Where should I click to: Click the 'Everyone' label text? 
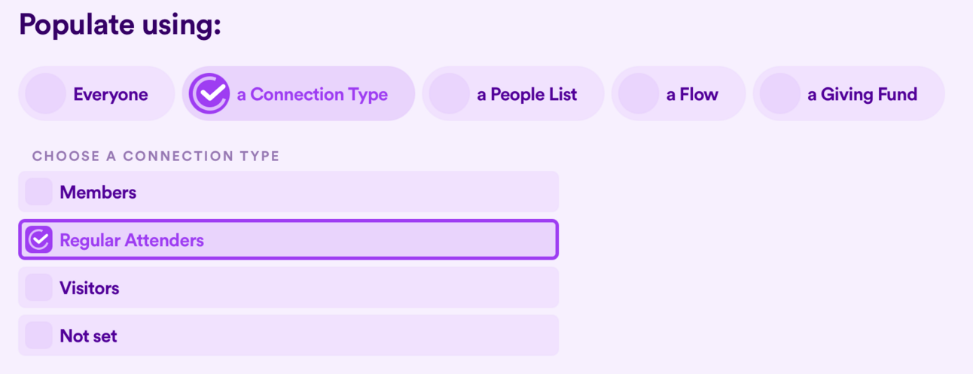coord(111,95)
